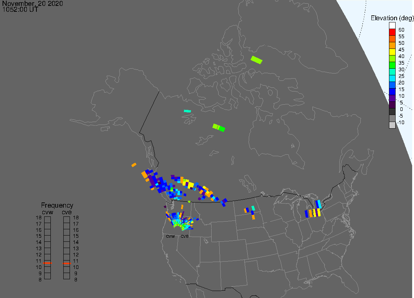The width and height of the screenshot is (414, 298).
Task: Click the red frequency marker on the cve bar
Action: click(x=67, y=263)
